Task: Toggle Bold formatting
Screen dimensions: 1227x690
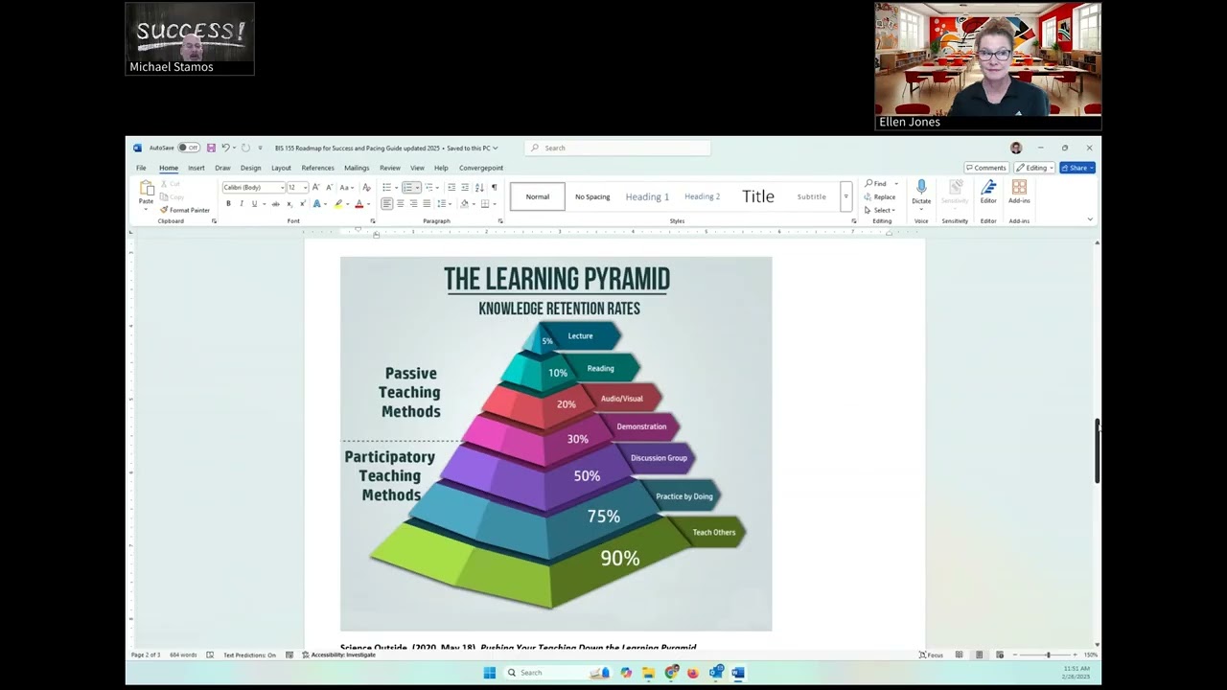Action: 228,204
